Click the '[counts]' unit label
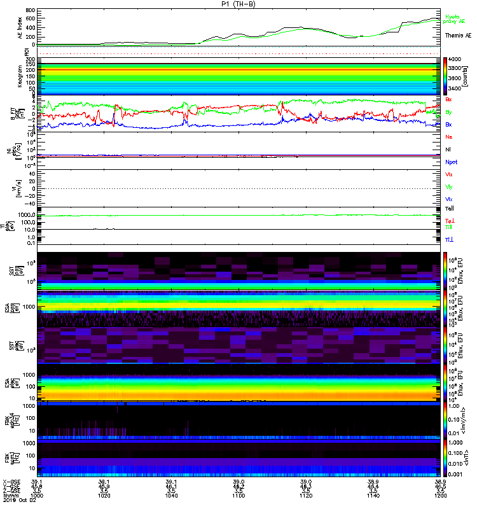The width and height of the screenshot is (477, 509). tap(466, 76)
